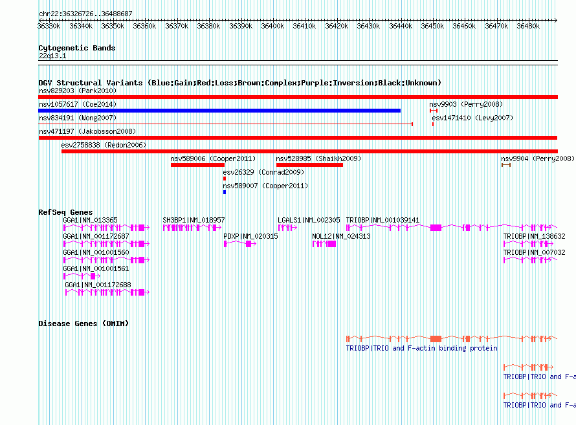Click the long orange TRIOBP OMIM gene glyph
The image size is (576, 425).
(452, 338)
